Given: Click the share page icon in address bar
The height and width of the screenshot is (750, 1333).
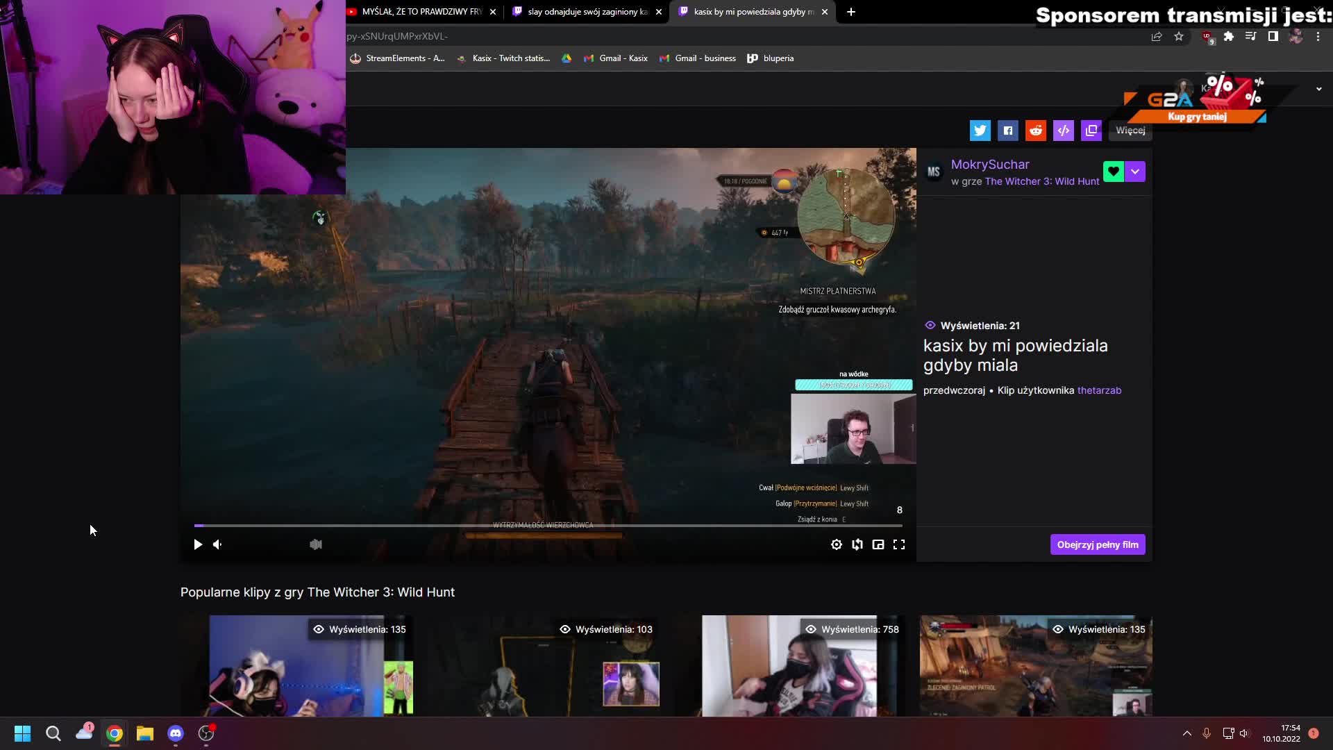Looking at the screenshot, I should coord(1157,36).
